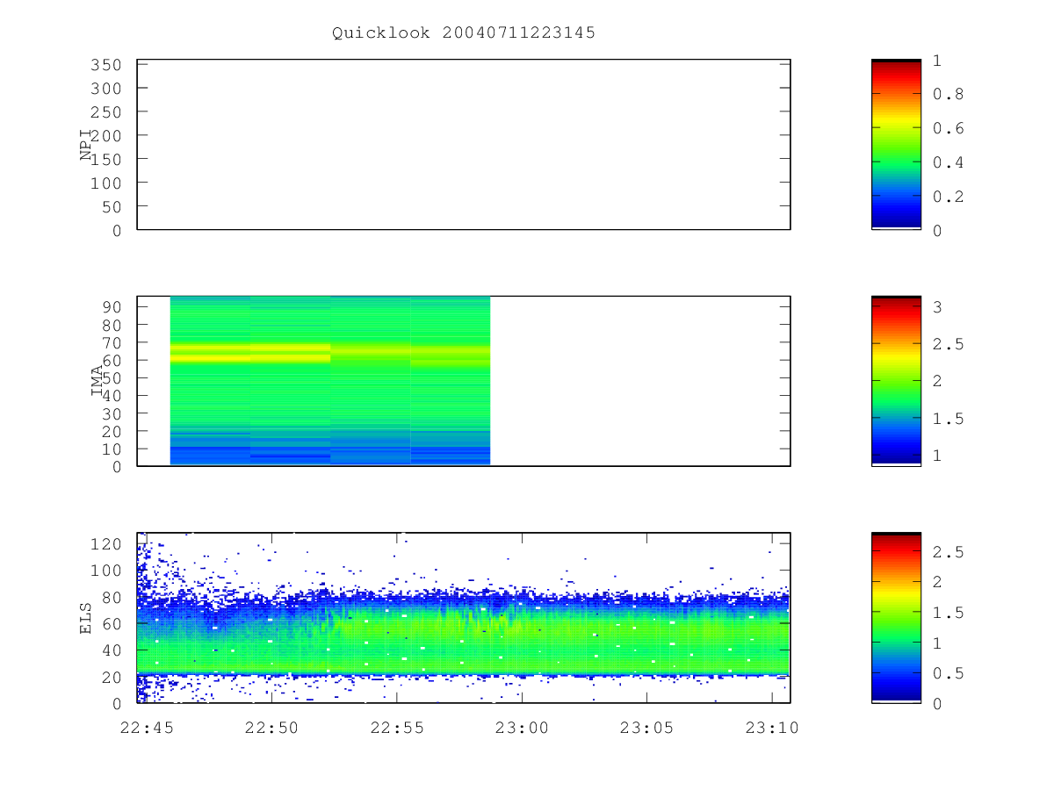Select the NPI color scale bar
Image resolution: width=1054 pixels, height=790 pixels.
pyautogui.click(x=896, y=145)
